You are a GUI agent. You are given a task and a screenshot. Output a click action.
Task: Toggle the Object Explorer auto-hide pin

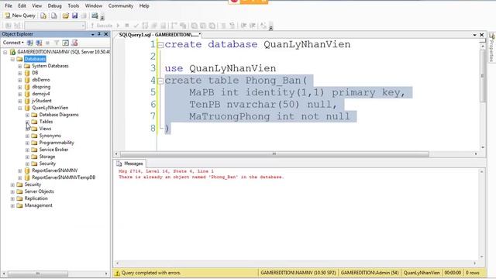[x=99, y=34]
